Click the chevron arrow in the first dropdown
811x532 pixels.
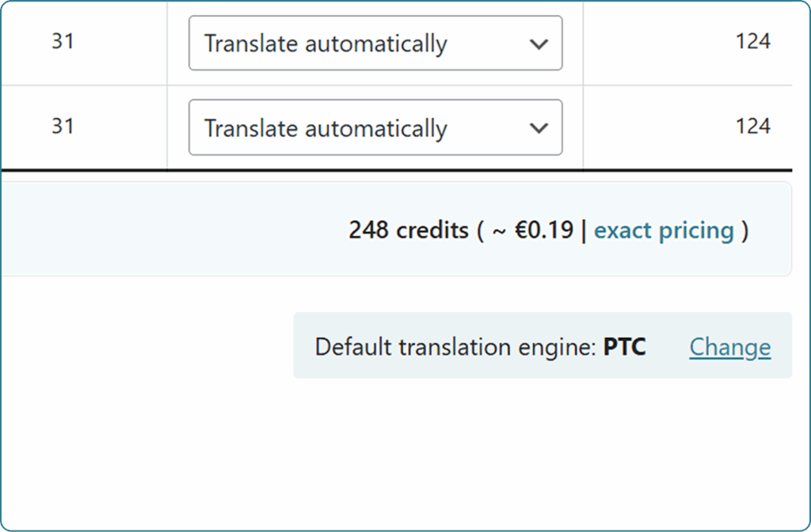pos(539,44)
